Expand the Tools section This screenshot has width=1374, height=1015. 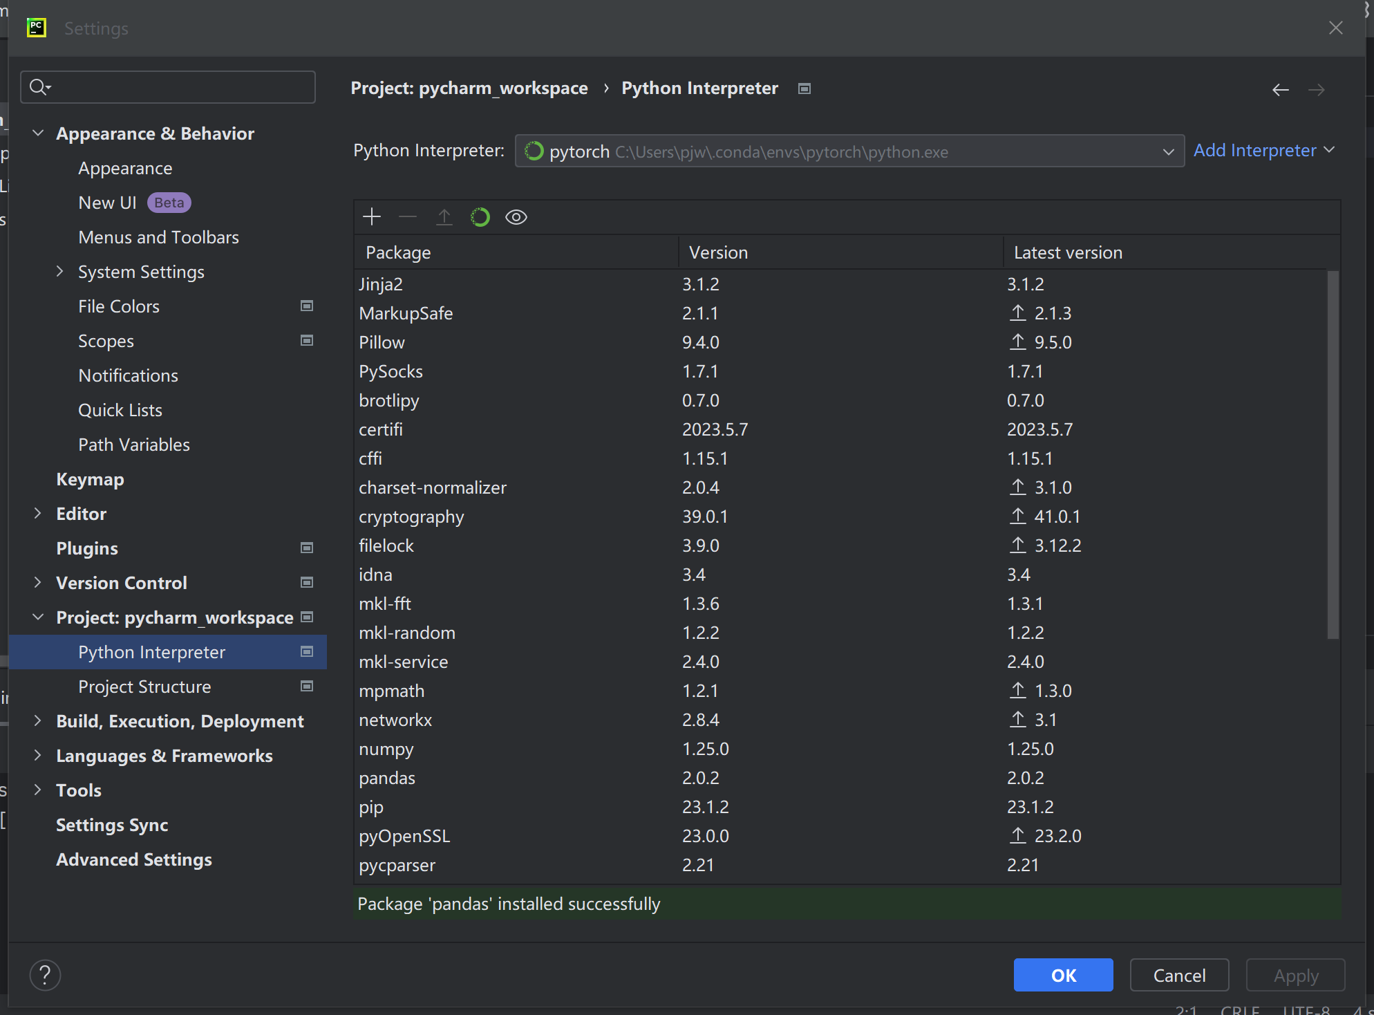(38, 790)
